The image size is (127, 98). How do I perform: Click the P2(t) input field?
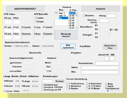tap(16, 37)
